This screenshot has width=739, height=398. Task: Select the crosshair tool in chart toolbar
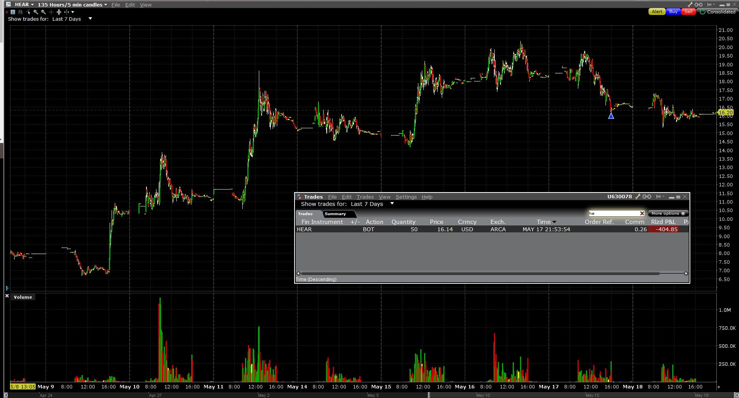click(x=51, y=12)
